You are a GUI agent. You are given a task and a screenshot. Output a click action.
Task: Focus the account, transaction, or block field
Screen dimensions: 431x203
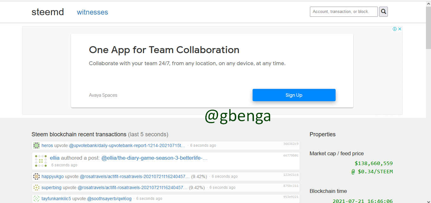[x=344, y=12]
